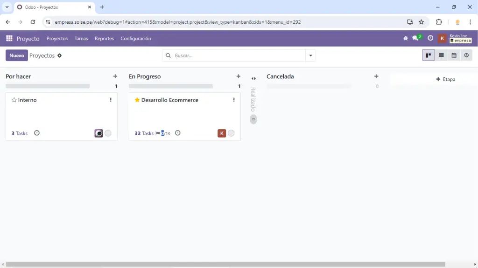The height and width of the screenshot is (268, 478).
Task: Set status circle on Interno card
Action: (x=108, y=133)
